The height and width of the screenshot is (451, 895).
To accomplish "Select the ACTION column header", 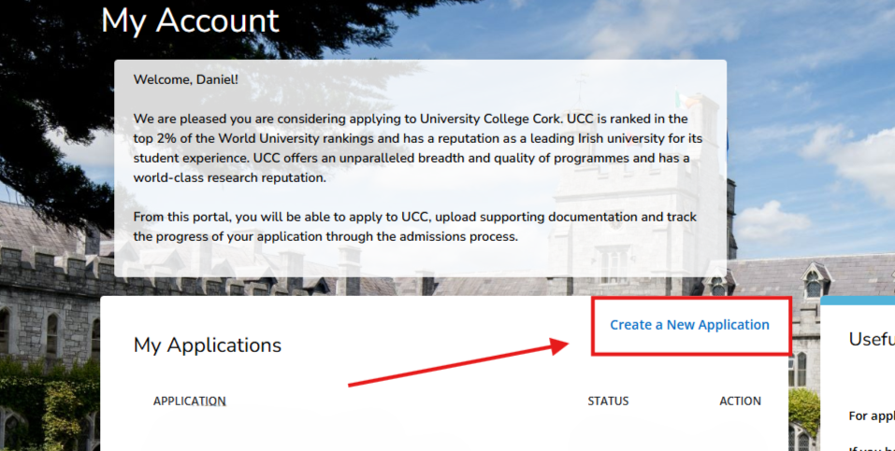I will (740, 402).
